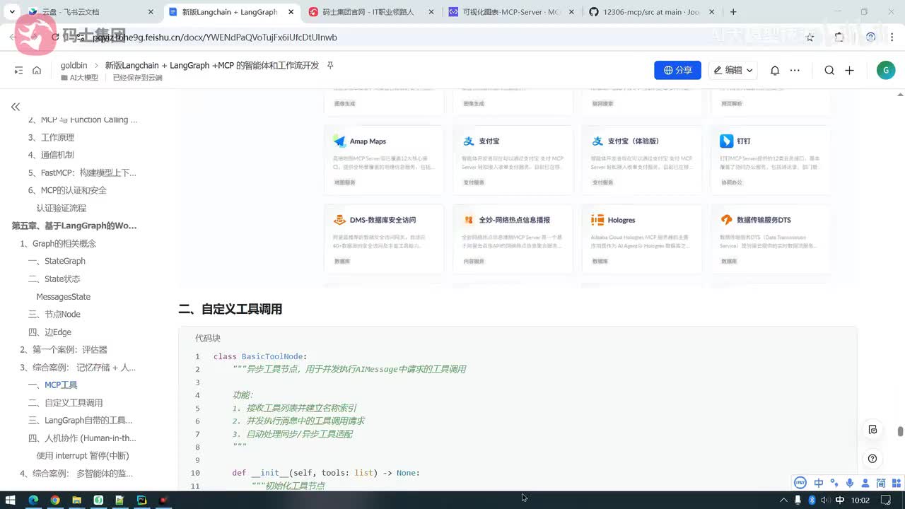
Task: Click the 分享 share button
Action: pos(677,70)
